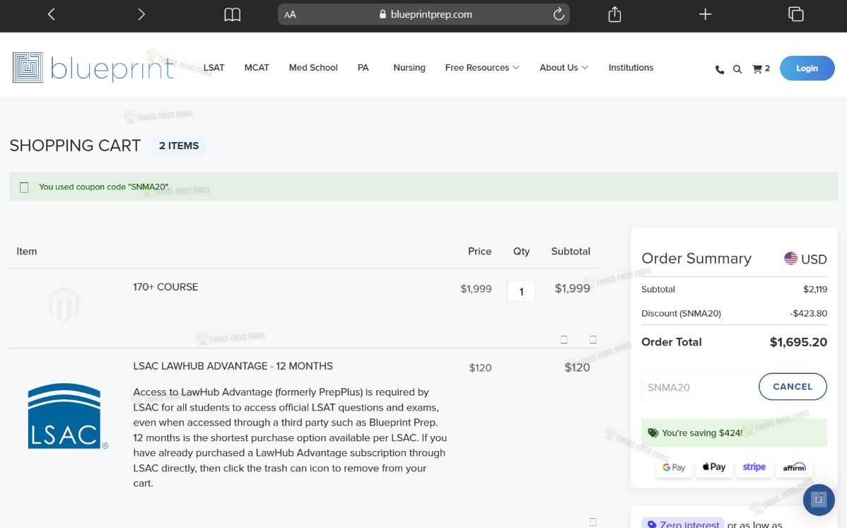Expand the Free Resources dropdown

tap(482, 67)
